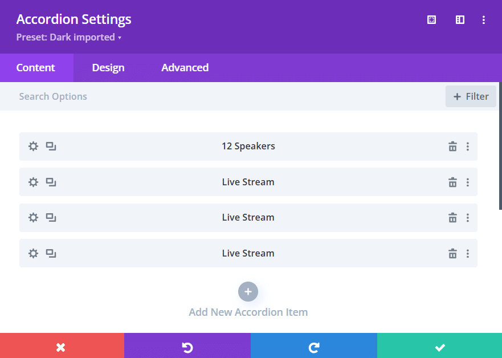Delete the first Live Stream item

[x=452, y=182]
